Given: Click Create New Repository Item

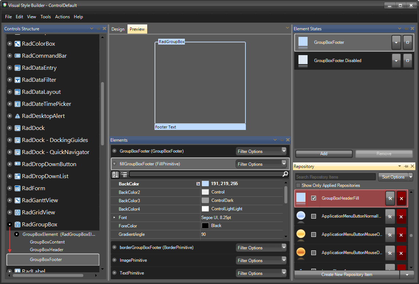Looking at the screenshot, I should click(346, 275).
